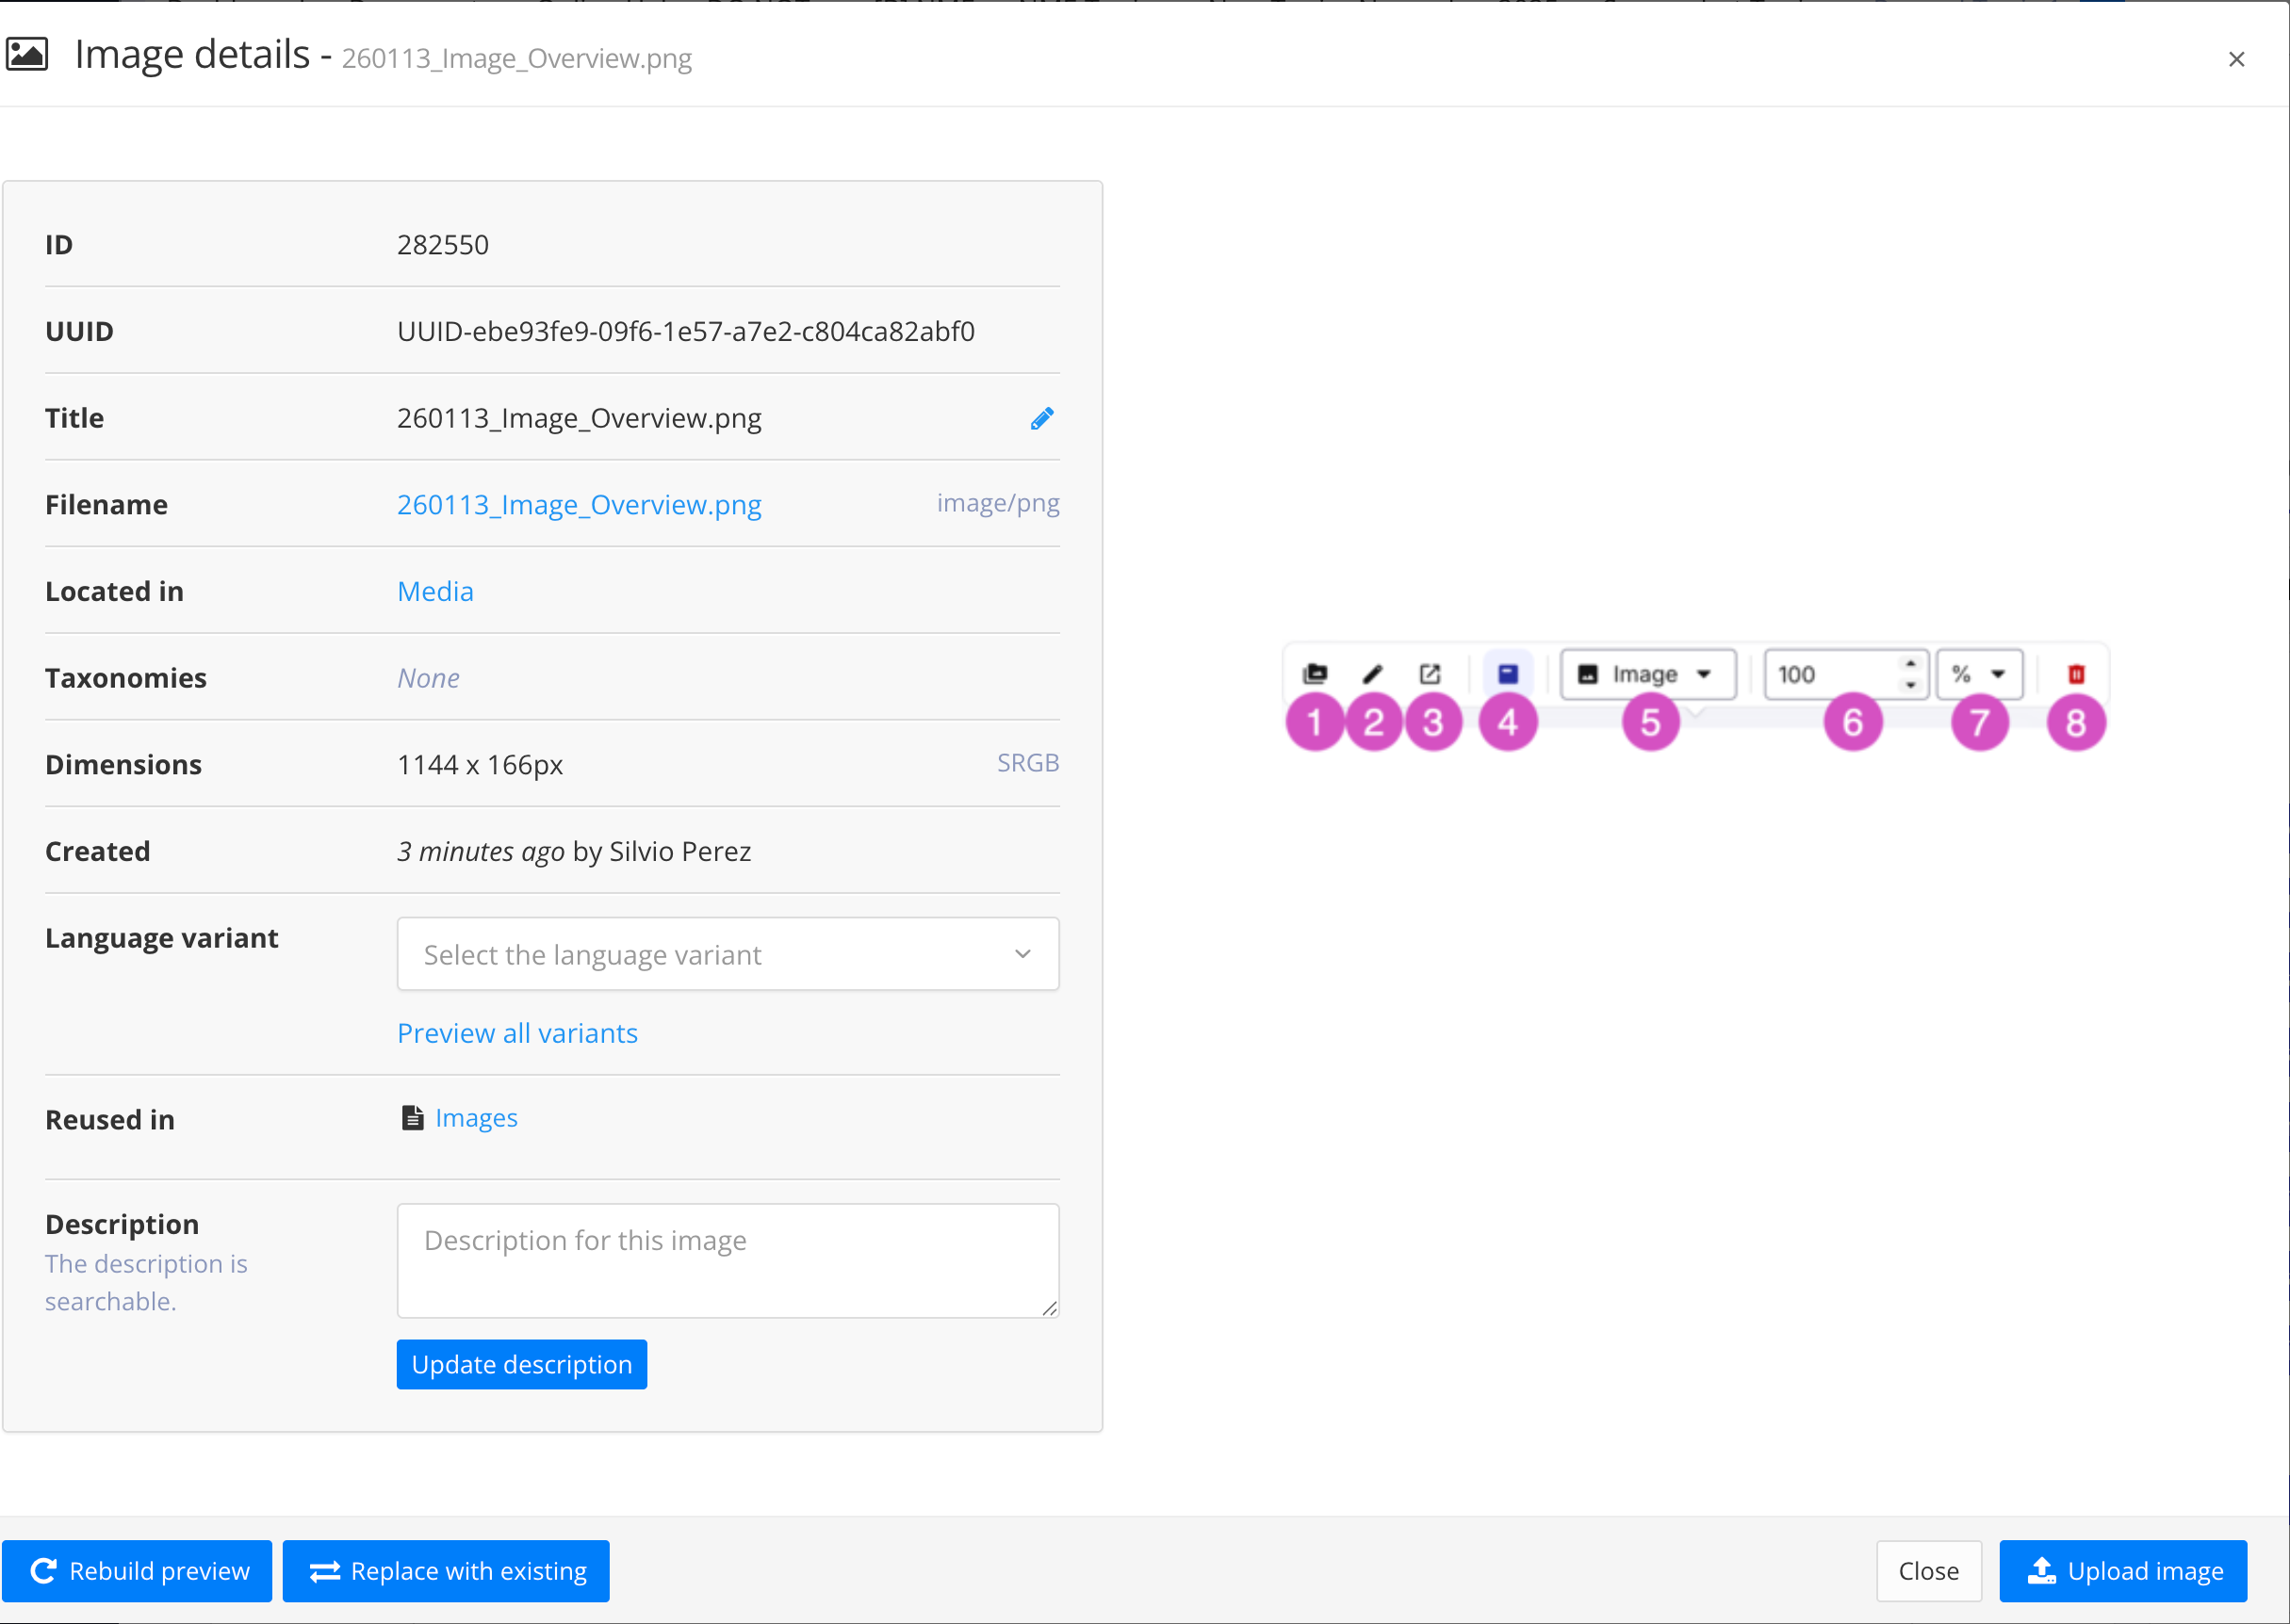
Task: Click the Close button at bottom
Action: [1928, 1571]
